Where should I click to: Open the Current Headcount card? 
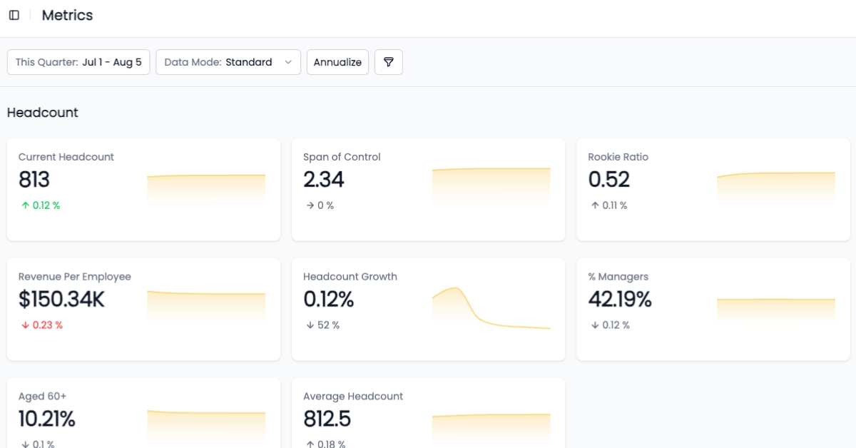143,189
